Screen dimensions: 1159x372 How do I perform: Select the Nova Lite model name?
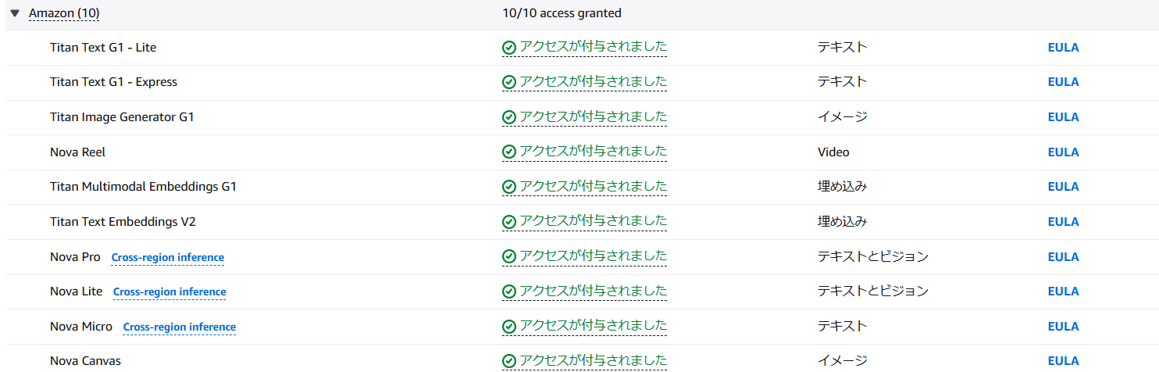76,292
